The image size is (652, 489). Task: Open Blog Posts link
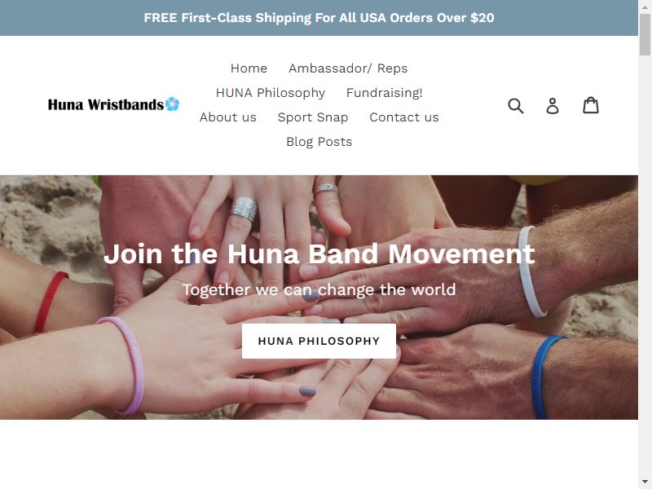pos(319,142)
